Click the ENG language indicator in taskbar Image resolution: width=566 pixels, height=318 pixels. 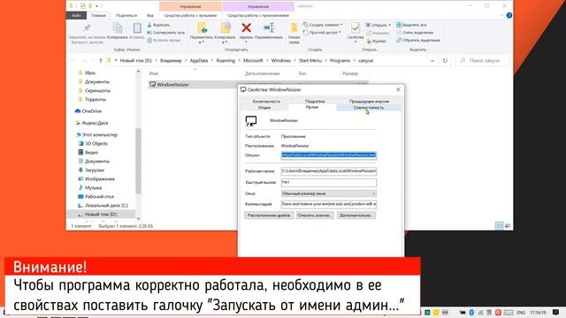click(x=521, y=312)
